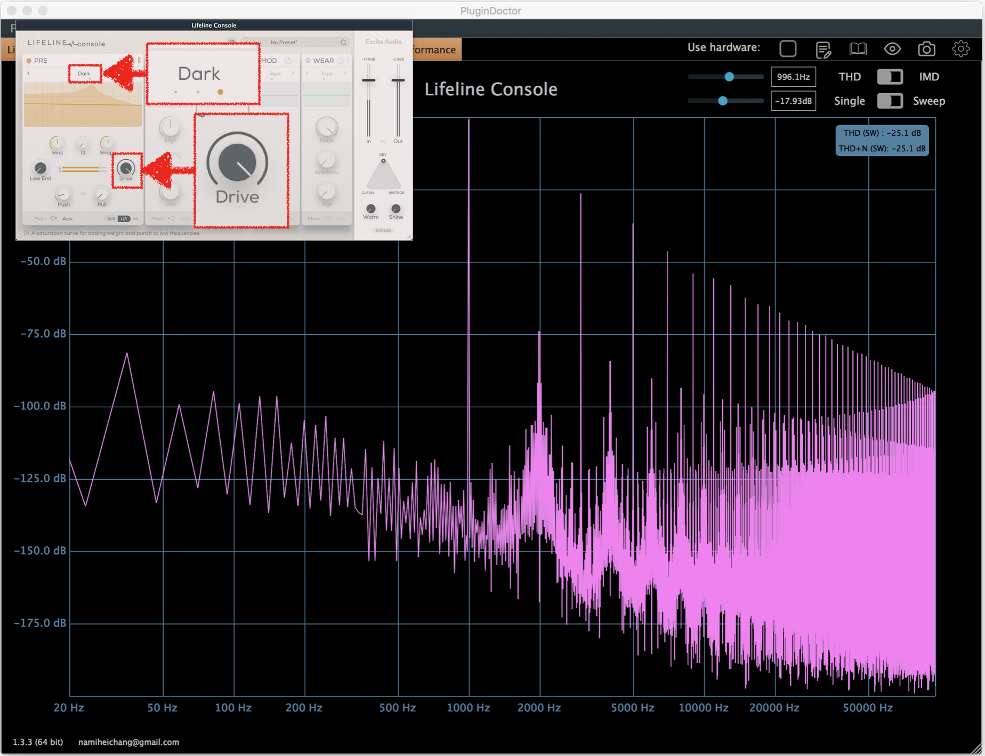The width and height of the screenshot is (985, 756).
Task: Open PluginDoctor settings gear
Action: (960, 49)
